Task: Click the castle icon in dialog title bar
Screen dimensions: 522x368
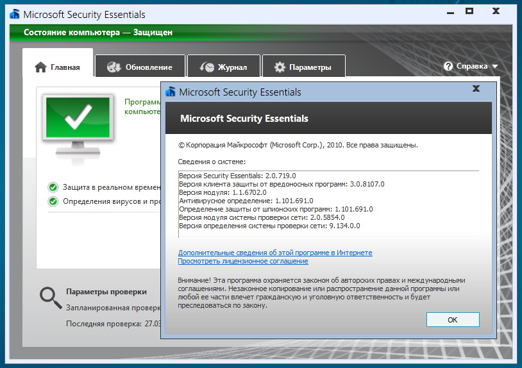Action: (171, 92)
